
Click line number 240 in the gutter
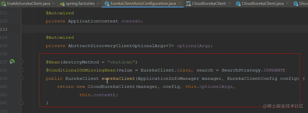pyautogui.click(x=4, y=87)
